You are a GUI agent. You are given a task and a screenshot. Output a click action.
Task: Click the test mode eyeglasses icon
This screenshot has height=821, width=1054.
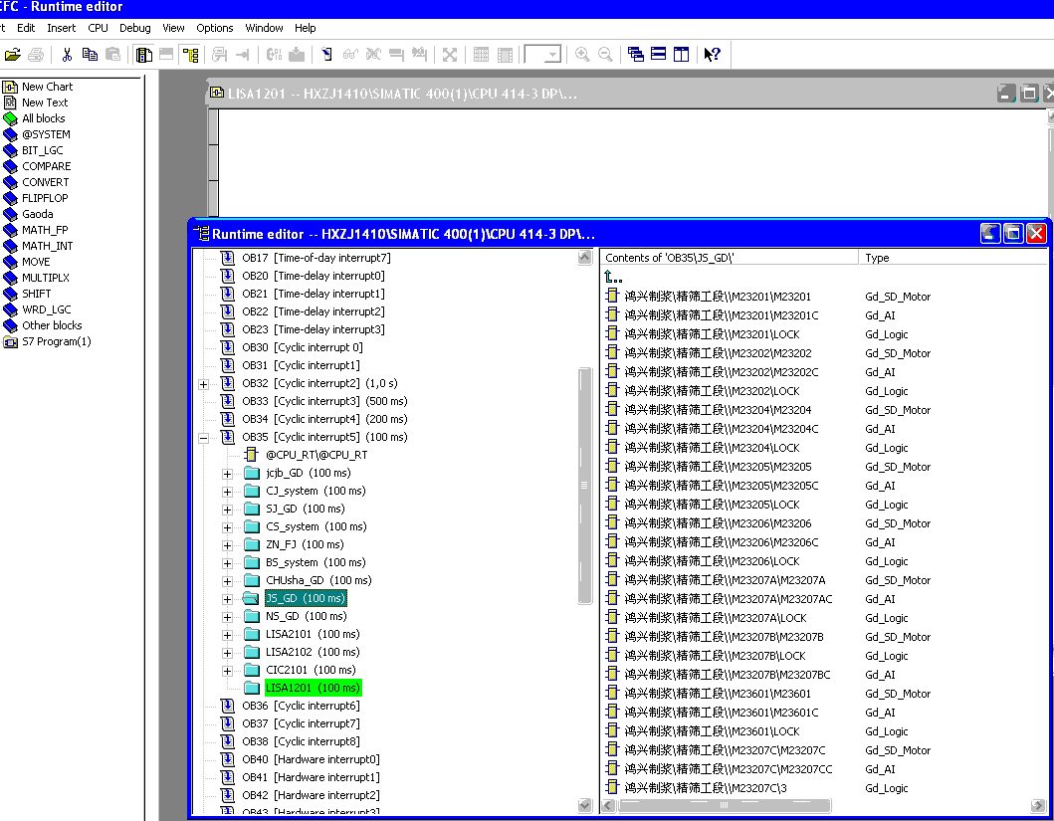pyautogui.click(x=350, y=55)
